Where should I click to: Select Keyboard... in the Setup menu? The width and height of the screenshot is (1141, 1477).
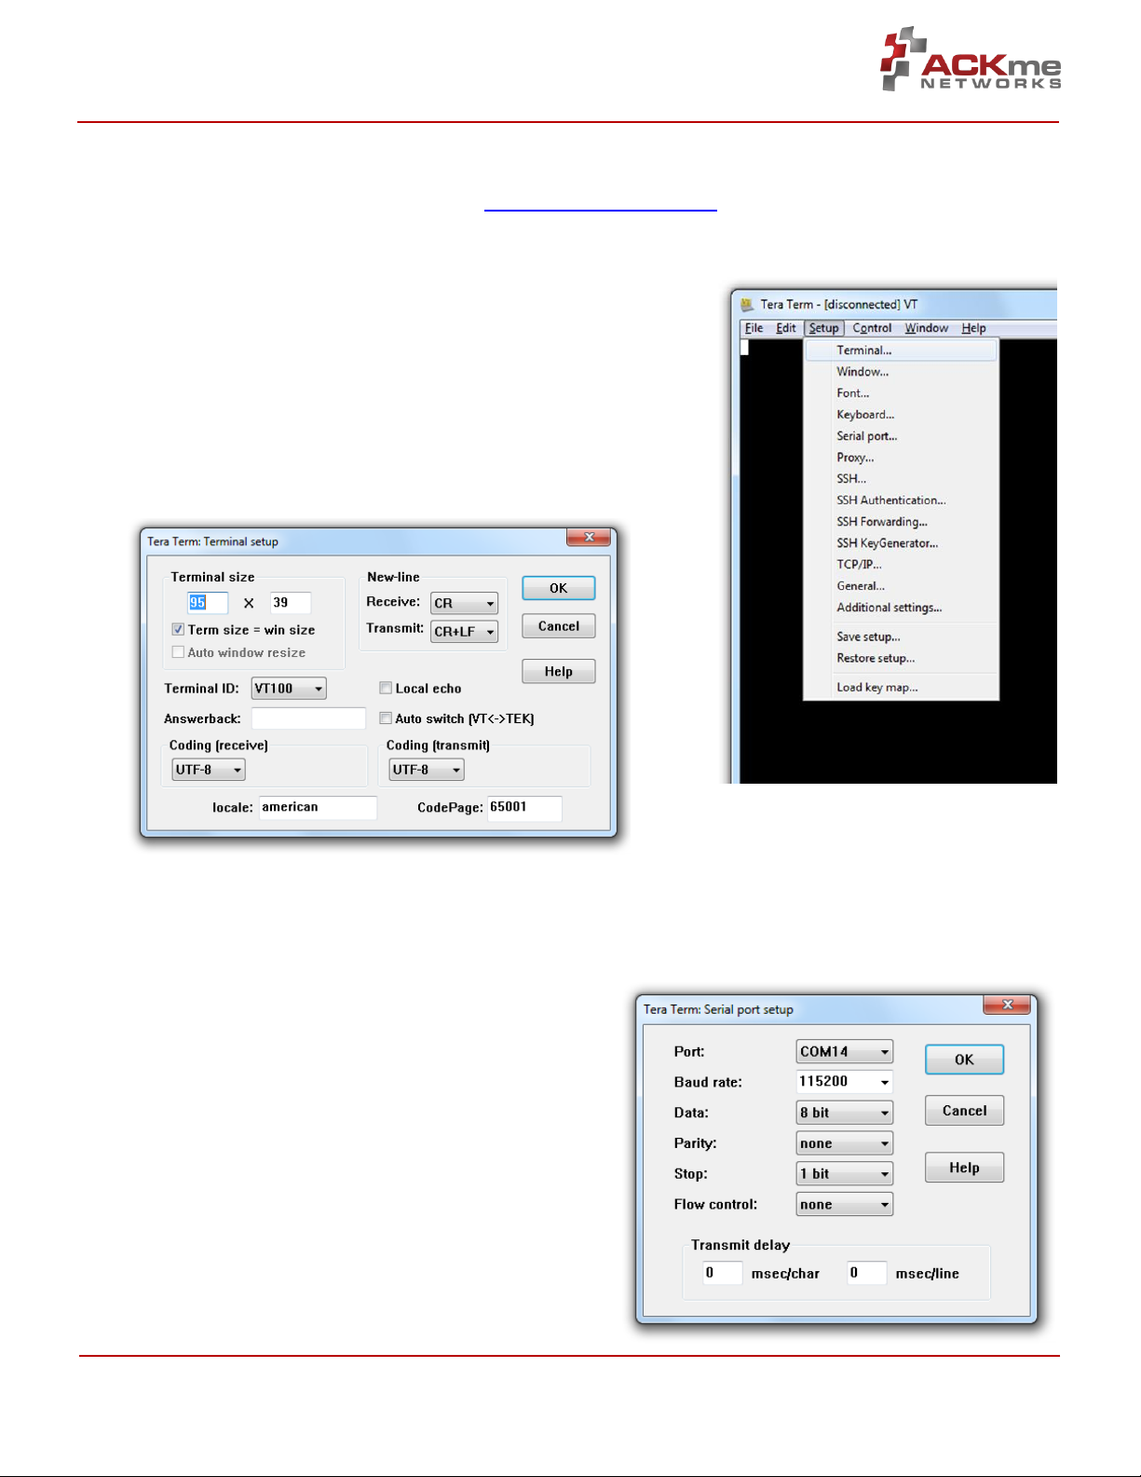901,415
